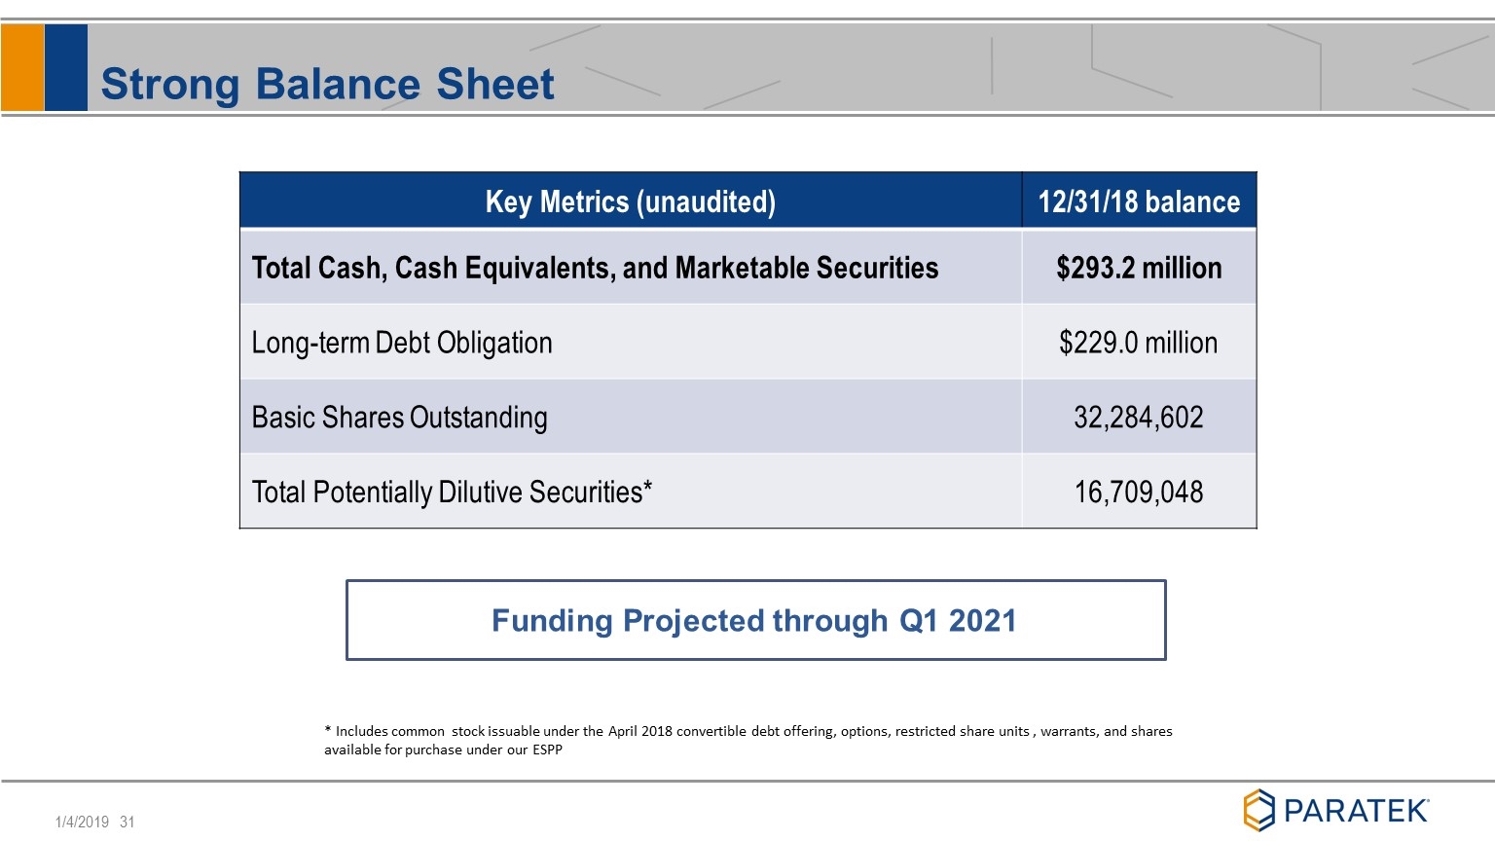The image size is (1495, 841).
Task: Select the 'Strong Balance Sheet' slide title
Action: (327, 84)
